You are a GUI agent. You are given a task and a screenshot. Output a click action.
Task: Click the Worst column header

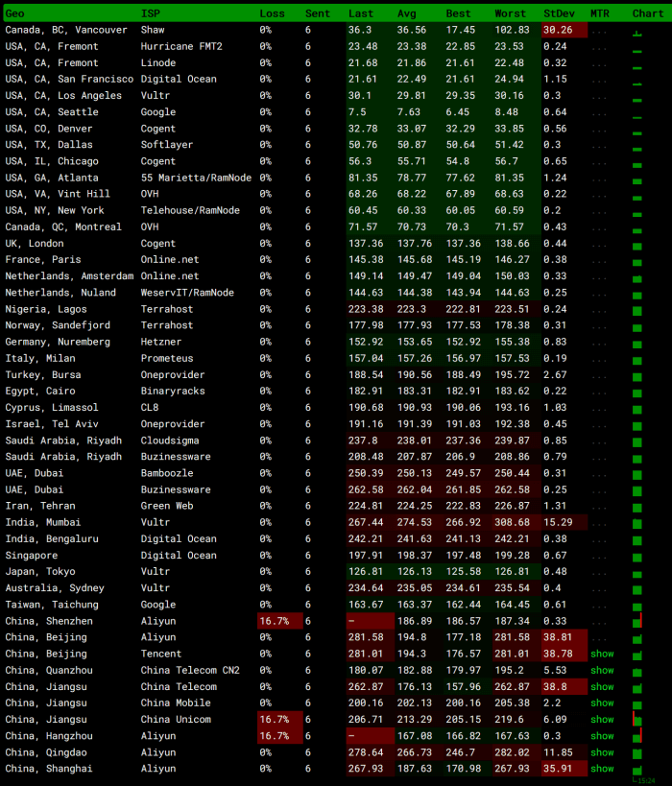pyautogui.click(x=510, y=13)
